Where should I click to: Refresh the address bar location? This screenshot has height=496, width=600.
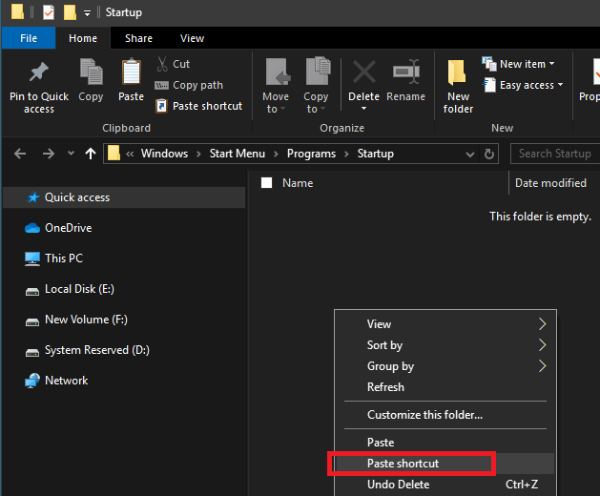pos(490,154)
